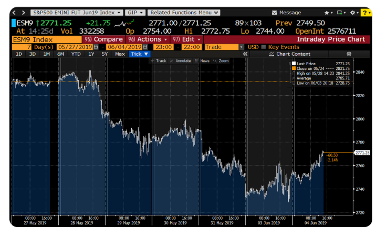Select the Track crosshair tool
Viewport: 386px width, 236px height.
coord(152,61)
